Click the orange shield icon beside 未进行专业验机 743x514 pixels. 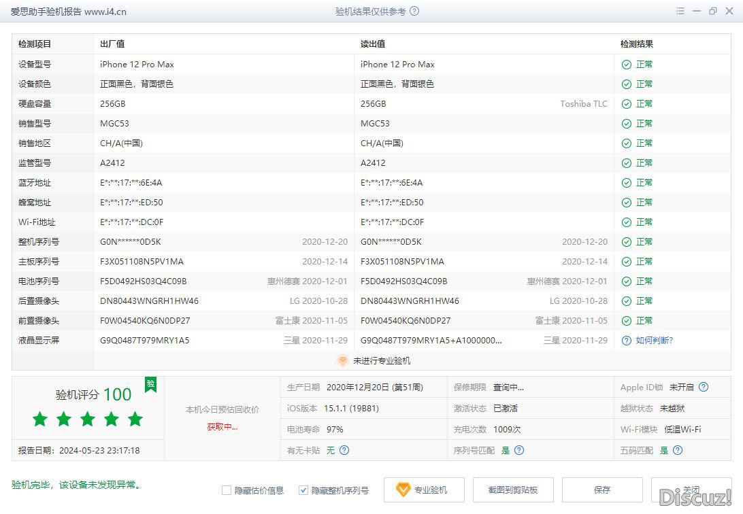coord(343,360)
